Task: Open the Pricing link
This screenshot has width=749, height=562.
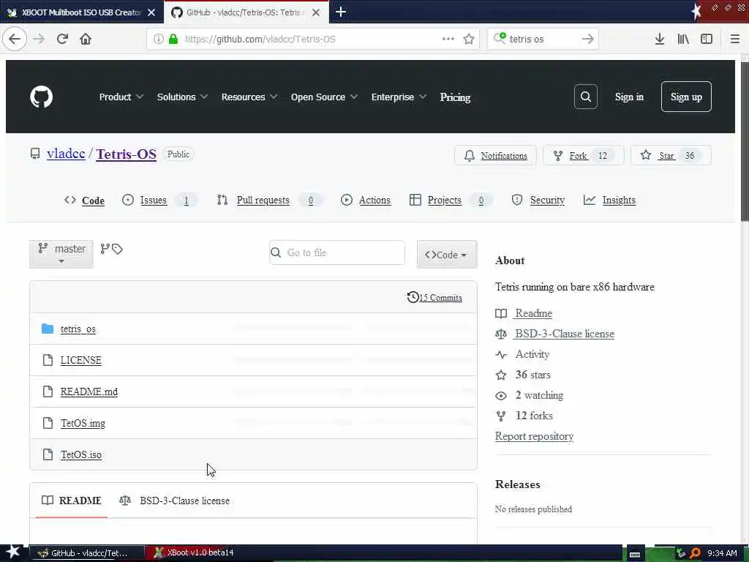Action: click(455, 97)
